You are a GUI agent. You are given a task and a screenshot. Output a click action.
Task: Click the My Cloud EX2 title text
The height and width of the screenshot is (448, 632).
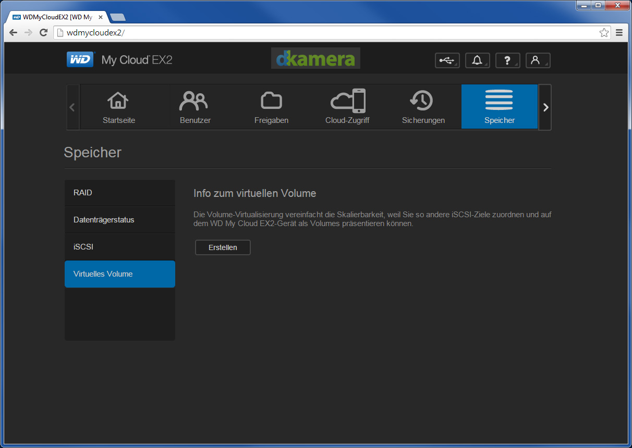click(x=137, y=60)
